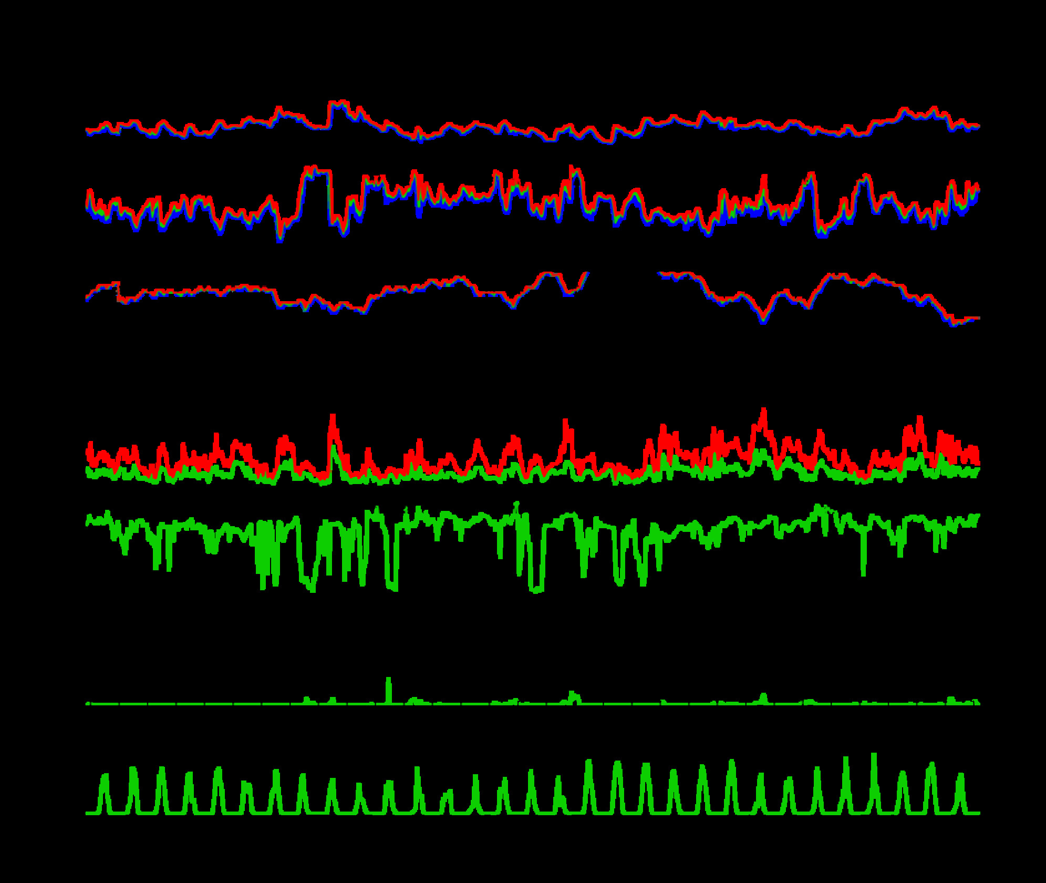This screenshot has height=883, width=1046.
Task: Pick the red-blue trace with a gap
Action: 532,299
